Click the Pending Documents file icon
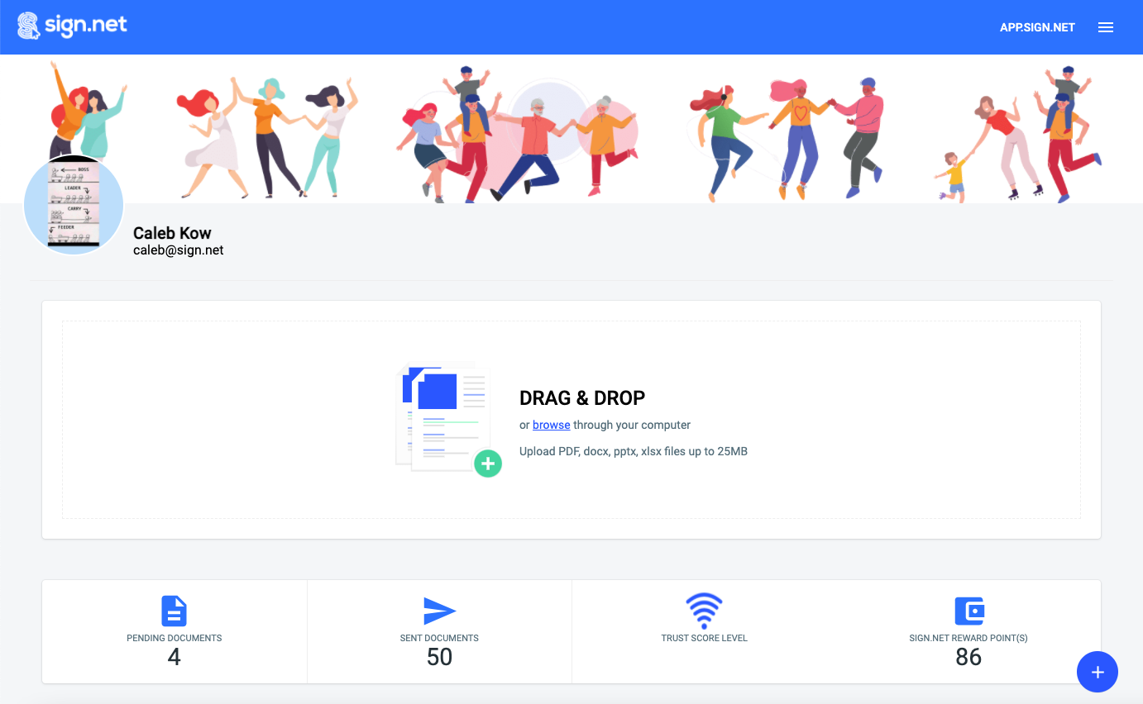The image size is (1143, 704). (174, 611)
